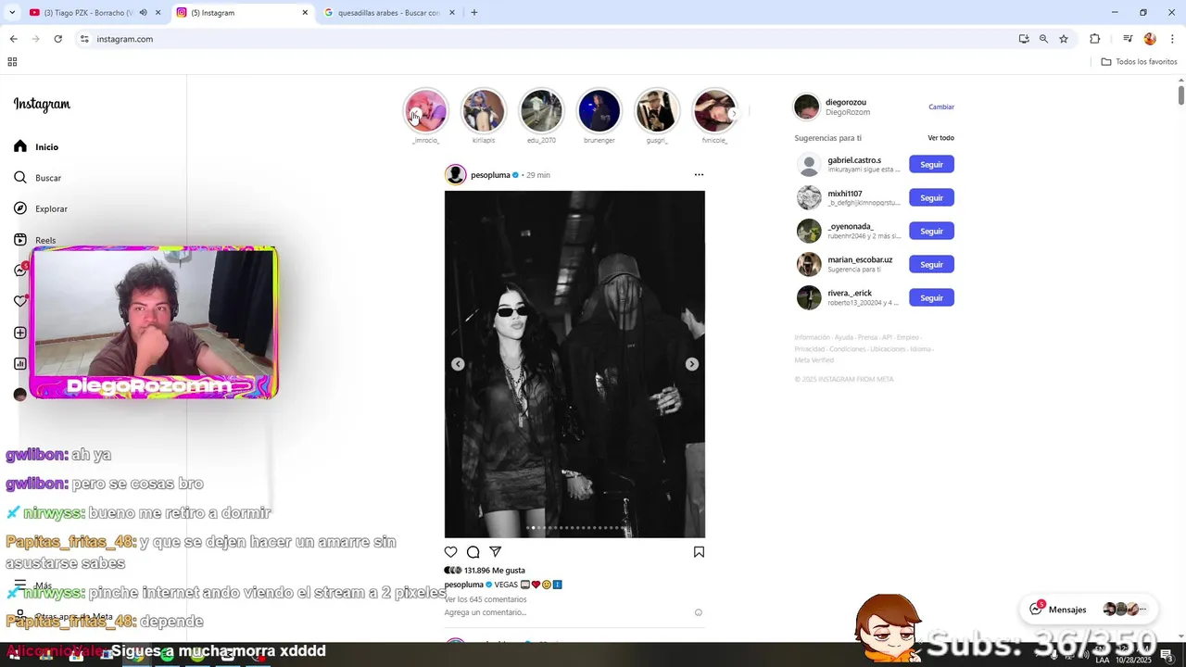
Task: Open Reels icon in sidebar
Action: click(20, 240)
